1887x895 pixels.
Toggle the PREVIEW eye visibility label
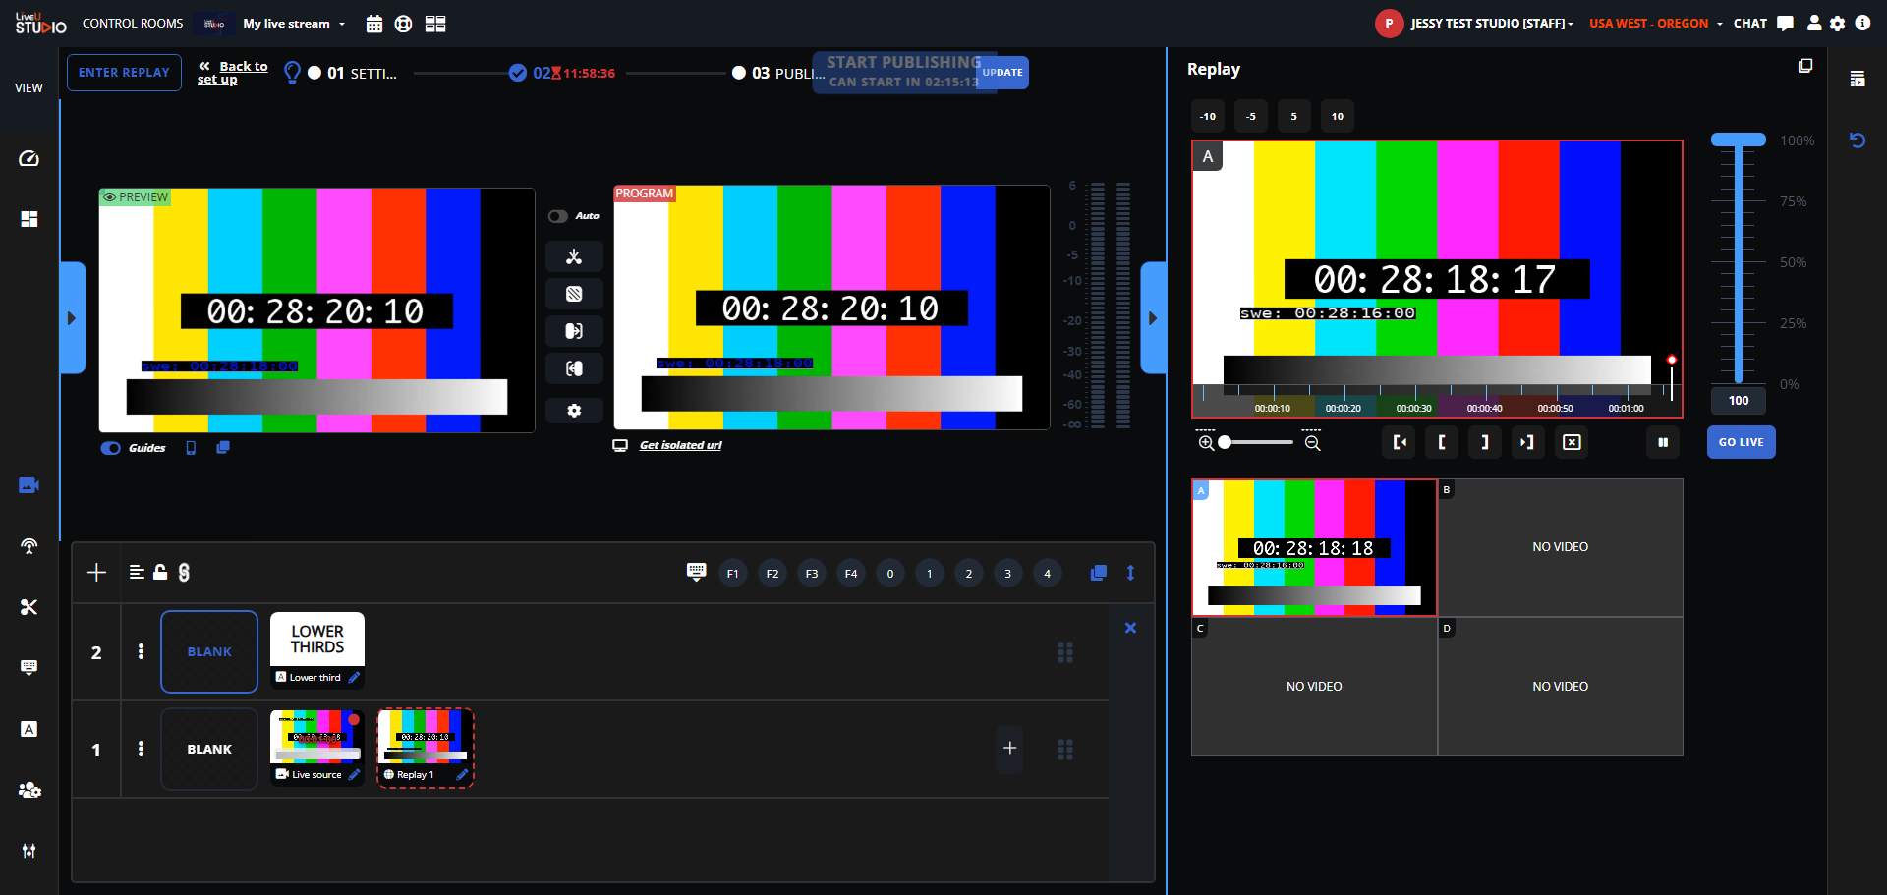click(x=136, y=197)
